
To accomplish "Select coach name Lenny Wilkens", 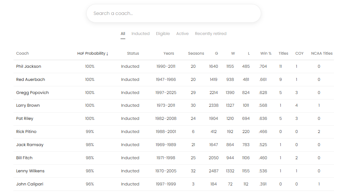I will point(30,171).
